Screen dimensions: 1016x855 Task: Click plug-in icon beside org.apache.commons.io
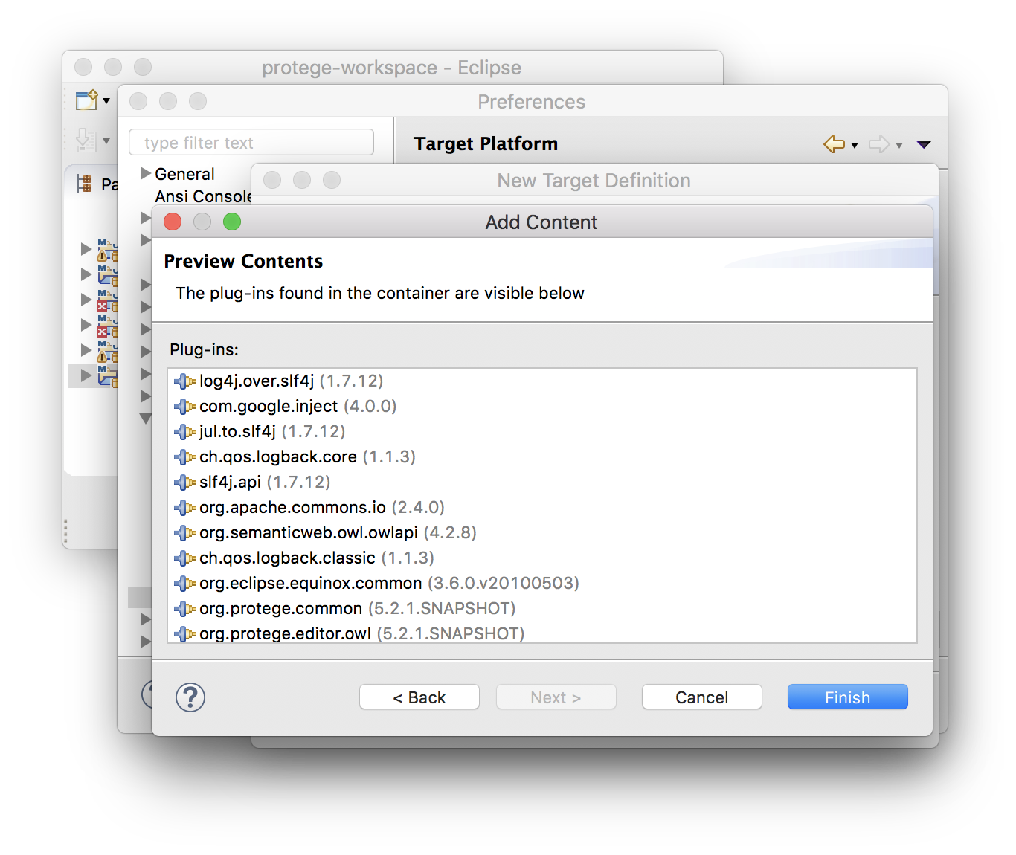click(184, 508)
